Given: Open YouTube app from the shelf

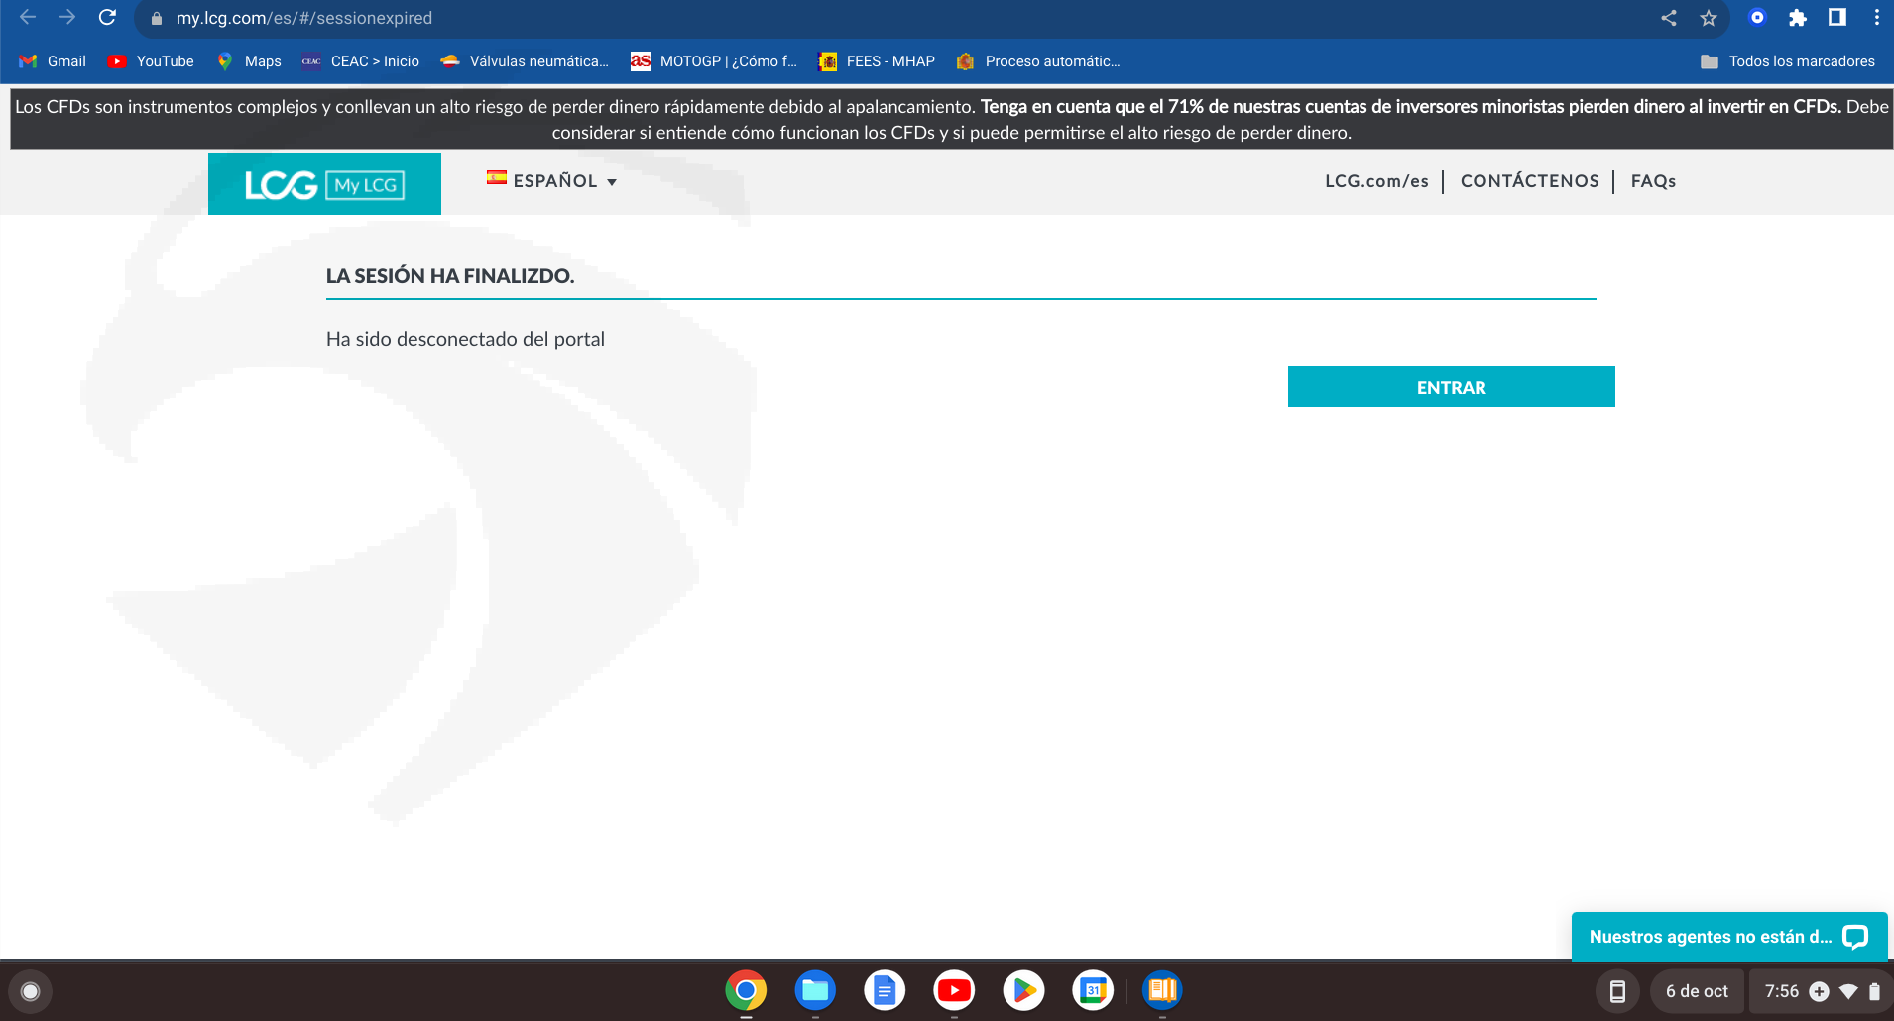Looking at the screenshot, I should point(954,990).
